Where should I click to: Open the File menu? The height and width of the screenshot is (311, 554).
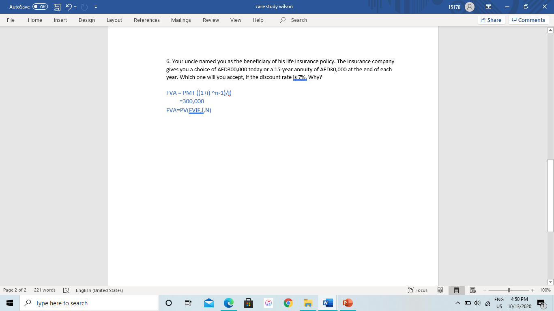click(11, 20)
